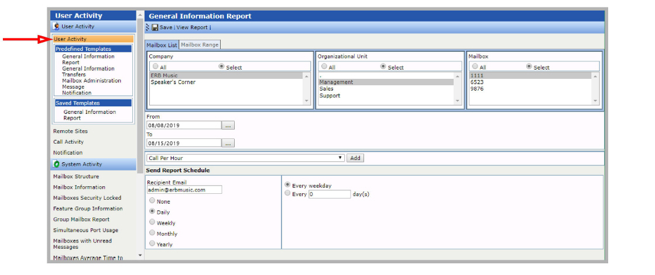Open the Notification predefined template

tap(77, 92)
